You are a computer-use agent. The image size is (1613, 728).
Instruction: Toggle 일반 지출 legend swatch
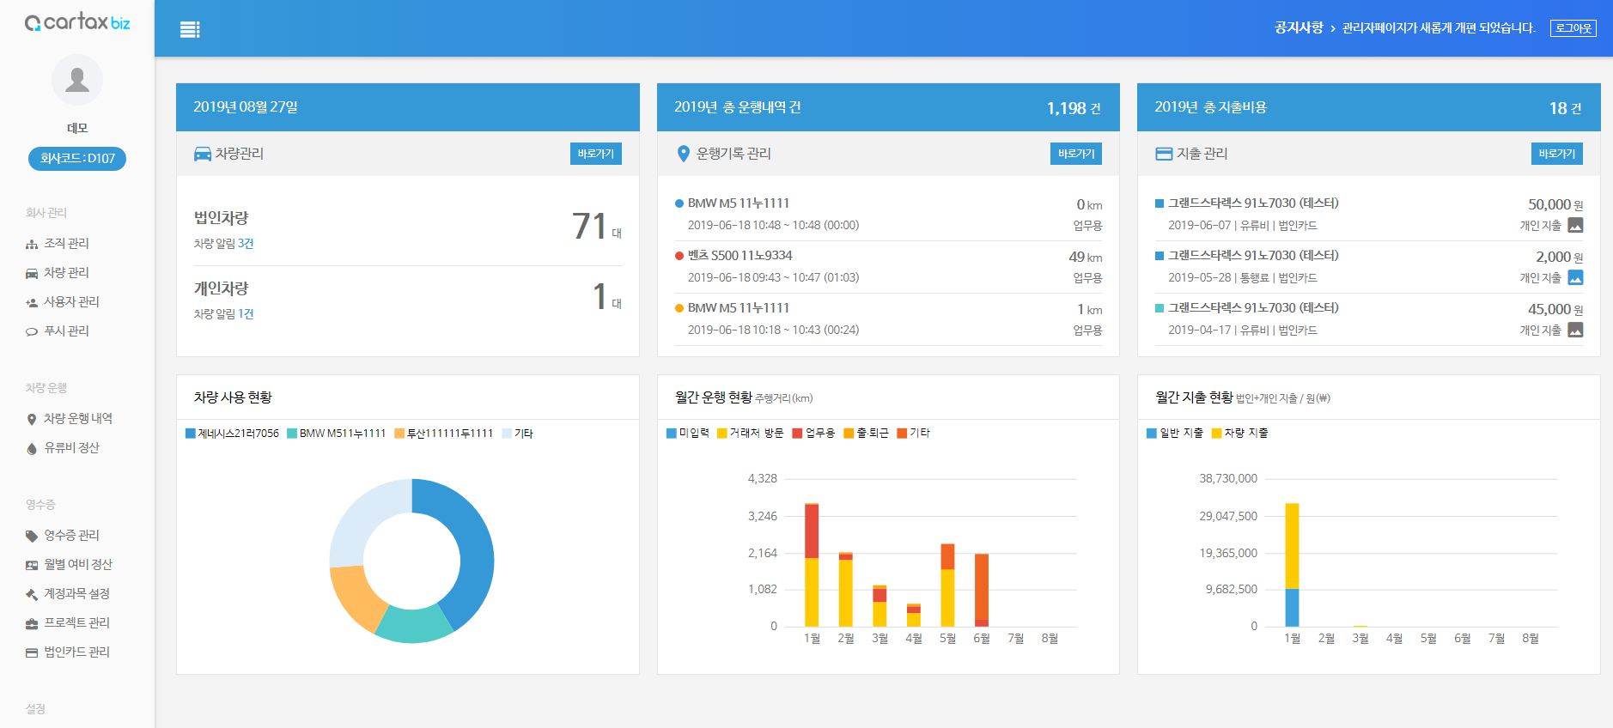[x=1152, y=434]
